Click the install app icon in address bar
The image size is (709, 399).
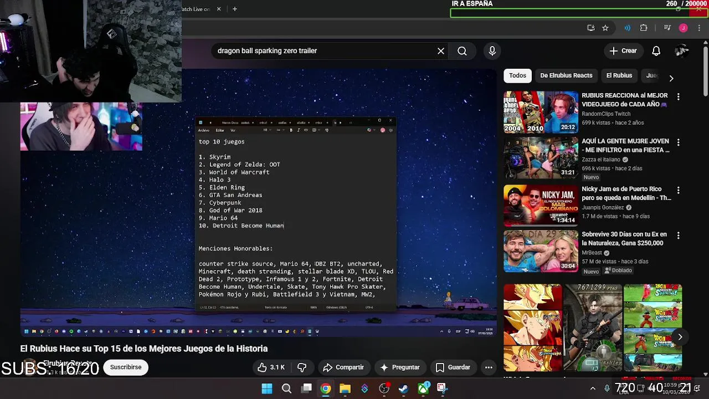(591, 28)
